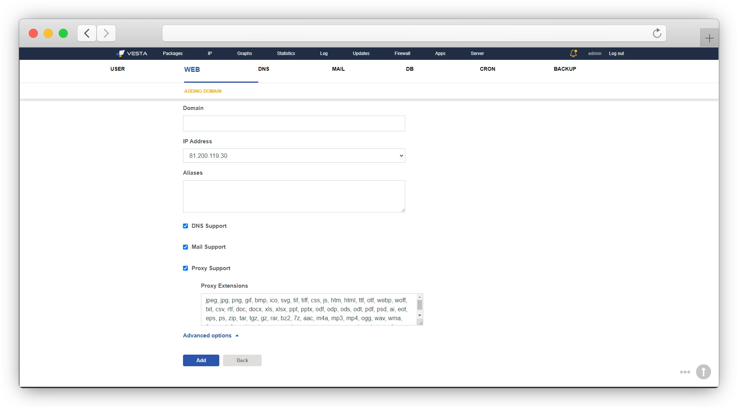Collapse the Advanced options section
This screenshot has width=738, height=407.
tap(210, 336)
